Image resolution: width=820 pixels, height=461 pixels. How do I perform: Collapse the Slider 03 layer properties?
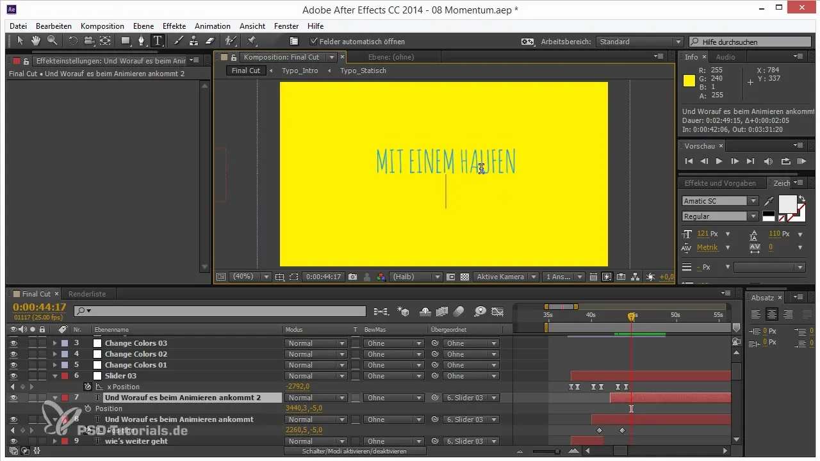[x=54, y=376]
